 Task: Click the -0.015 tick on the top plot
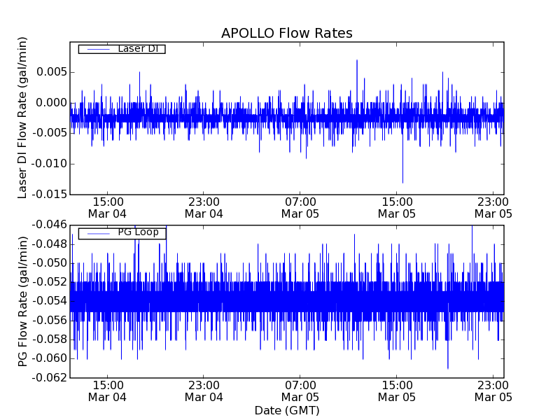point(49,194)
